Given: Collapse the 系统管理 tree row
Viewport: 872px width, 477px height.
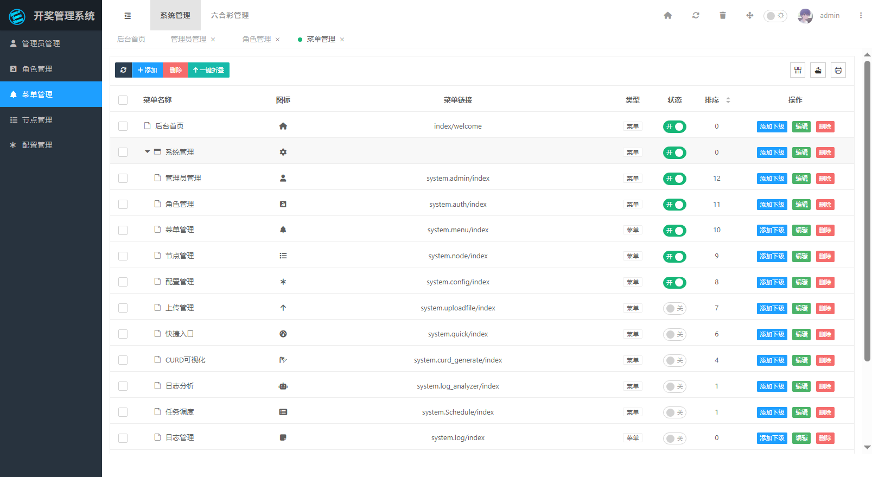Looking at the screenshot, I should coord(147,152).
